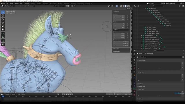Select the 3D Cursor tool
Image resolution: width=185 pixels, height=104 pixels.
3,16
